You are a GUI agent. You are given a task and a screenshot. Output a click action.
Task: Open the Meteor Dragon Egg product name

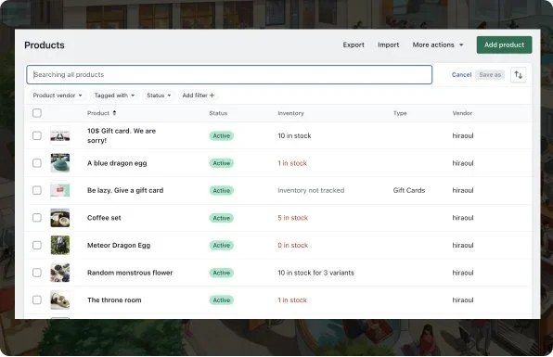tap(119, 245)
